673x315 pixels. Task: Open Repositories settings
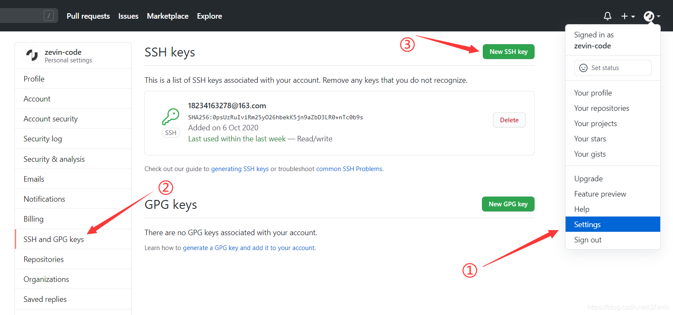pyautogui.click(x=73, y=259)
